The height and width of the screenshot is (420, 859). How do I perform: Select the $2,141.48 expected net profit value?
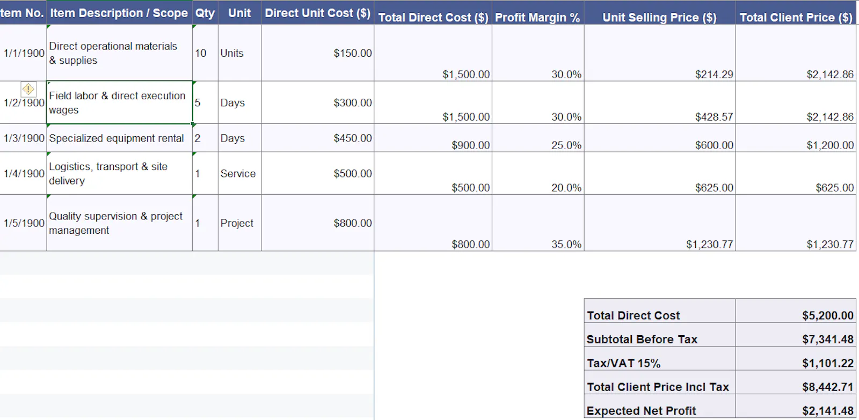pos(796,406)
